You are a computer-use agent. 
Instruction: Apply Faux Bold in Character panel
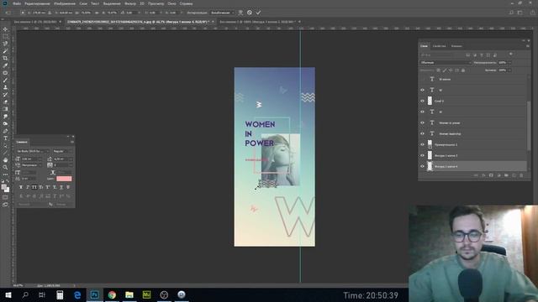pyautogui.click(x=21, y=187)
